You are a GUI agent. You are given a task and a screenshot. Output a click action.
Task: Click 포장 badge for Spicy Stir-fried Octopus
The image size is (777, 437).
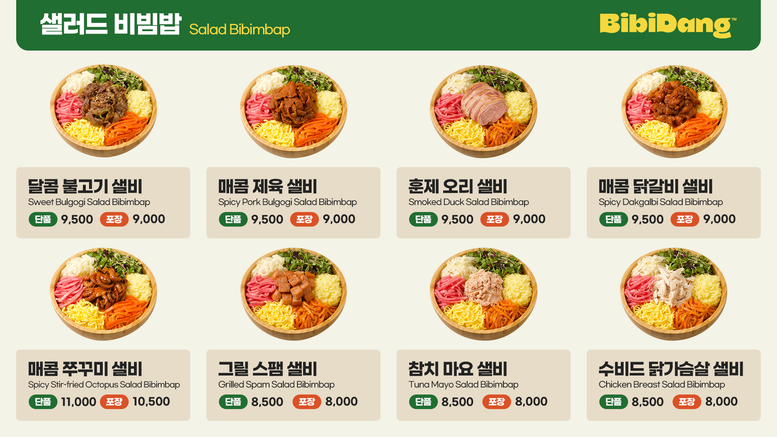tap(114, 402)
